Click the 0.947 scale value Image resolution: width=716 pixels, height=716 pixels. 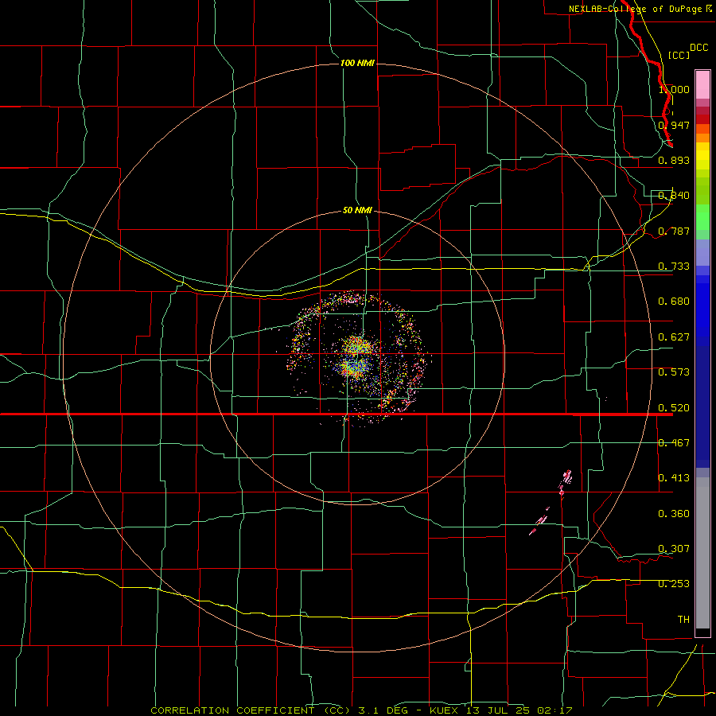click(x=674, y=125)
